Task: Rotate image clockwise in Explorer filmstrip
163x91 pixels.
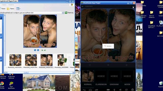Action: [42, 50]
